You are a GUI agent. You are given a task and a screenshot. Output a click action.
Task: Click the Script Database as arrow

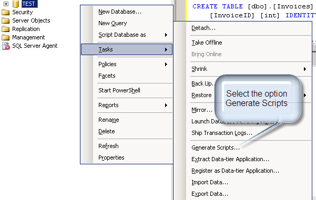(166, 35)
